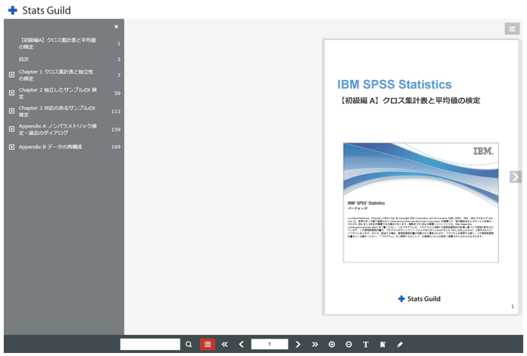Click page number 113 in contents
The height and width of the screenshot is (356, 527).
[116, 111]
